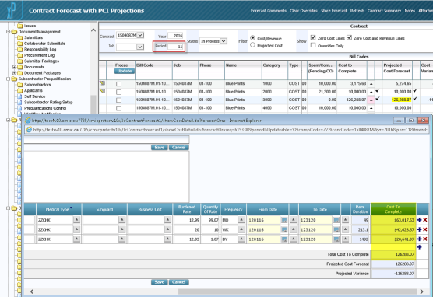Open Notes in top menu

coord(410,11)
